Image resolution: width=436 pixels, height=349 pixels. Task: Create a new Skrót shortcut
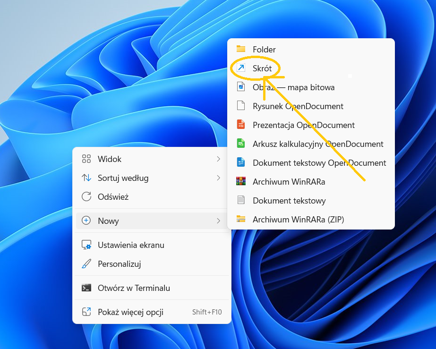click(311, 68)
